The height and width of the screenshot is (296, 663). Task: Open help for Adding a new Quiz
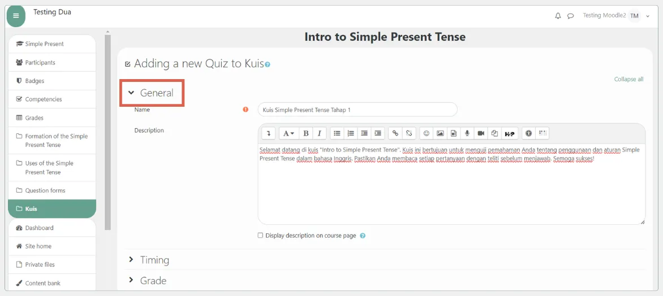[268, 65]
